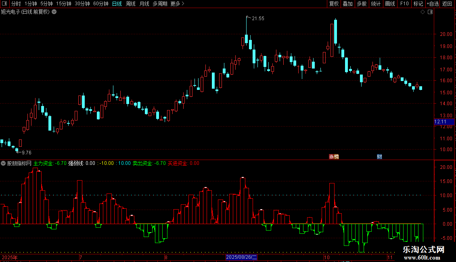Viewport: 456px width, 262px height.
Task: Switch to 月线 monthly chart
Action: (x=144, y=4)
